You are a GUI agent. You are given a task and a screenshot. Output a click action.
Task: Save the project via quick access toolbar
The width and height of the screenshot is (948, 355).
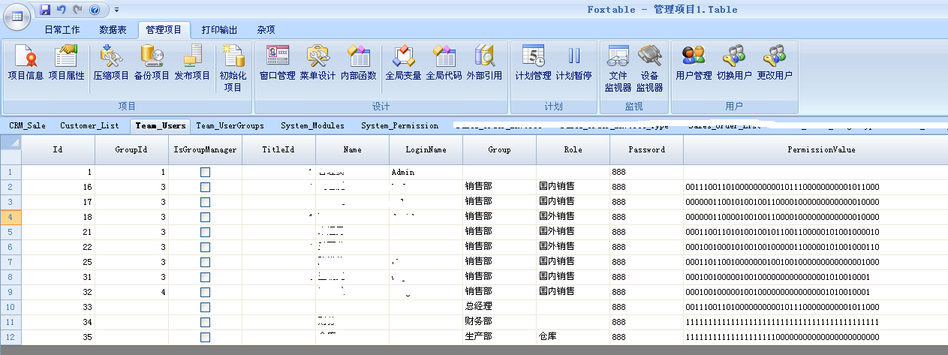45,10
